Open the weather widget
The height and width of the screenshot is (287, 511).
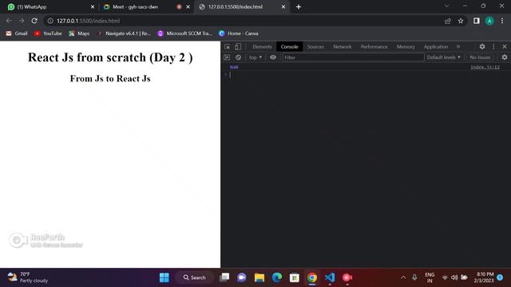[x=28, y=277]
